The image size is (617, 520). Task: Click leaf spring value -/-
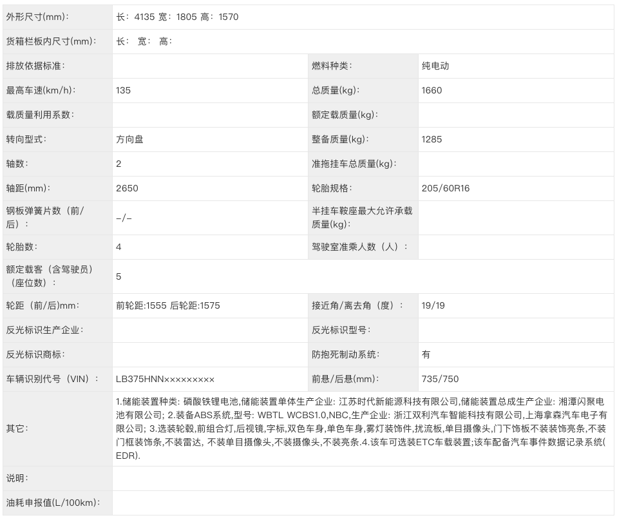coord(124,218)
